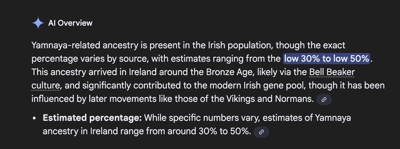Click the bullet point marker
400x149 pixels.
pyautogui.click(x=34, y=118)
